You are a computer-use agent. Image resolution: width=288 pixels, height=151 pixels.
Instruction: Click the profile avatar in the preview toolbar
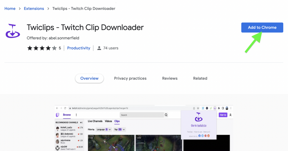[227, 108]
